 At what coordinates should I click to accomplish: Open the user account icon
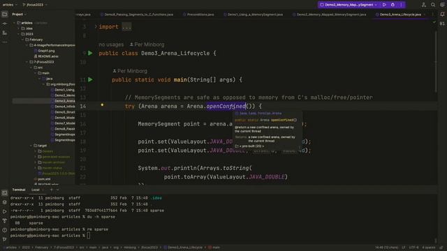pos(424,5)
